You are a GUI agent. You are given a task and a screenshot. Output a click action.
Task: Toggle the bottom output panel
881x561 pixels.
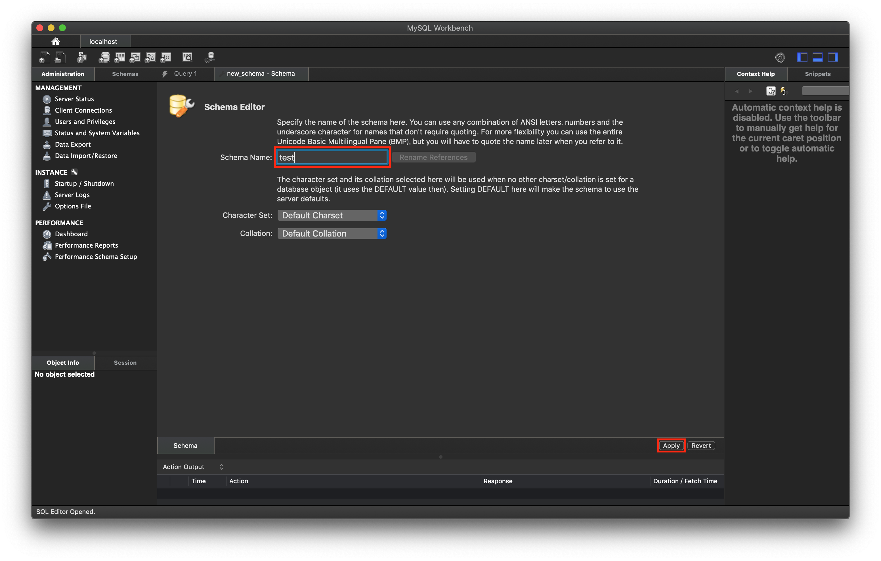(817, 57)
